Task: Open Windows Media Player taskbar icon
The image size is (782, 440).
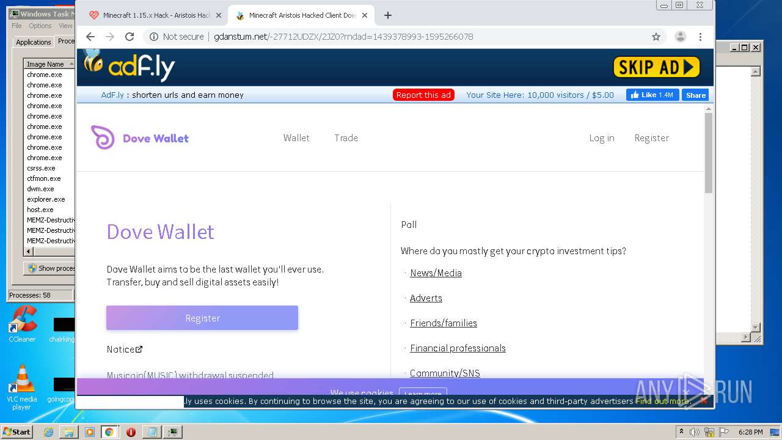Action: pos(90,432)
